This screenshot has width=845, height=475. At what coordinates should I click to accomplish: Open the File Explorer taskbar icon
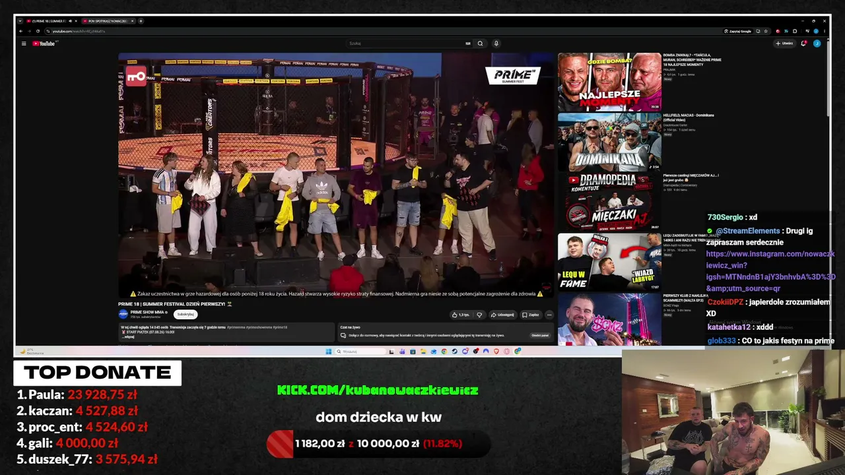(423, 351)
